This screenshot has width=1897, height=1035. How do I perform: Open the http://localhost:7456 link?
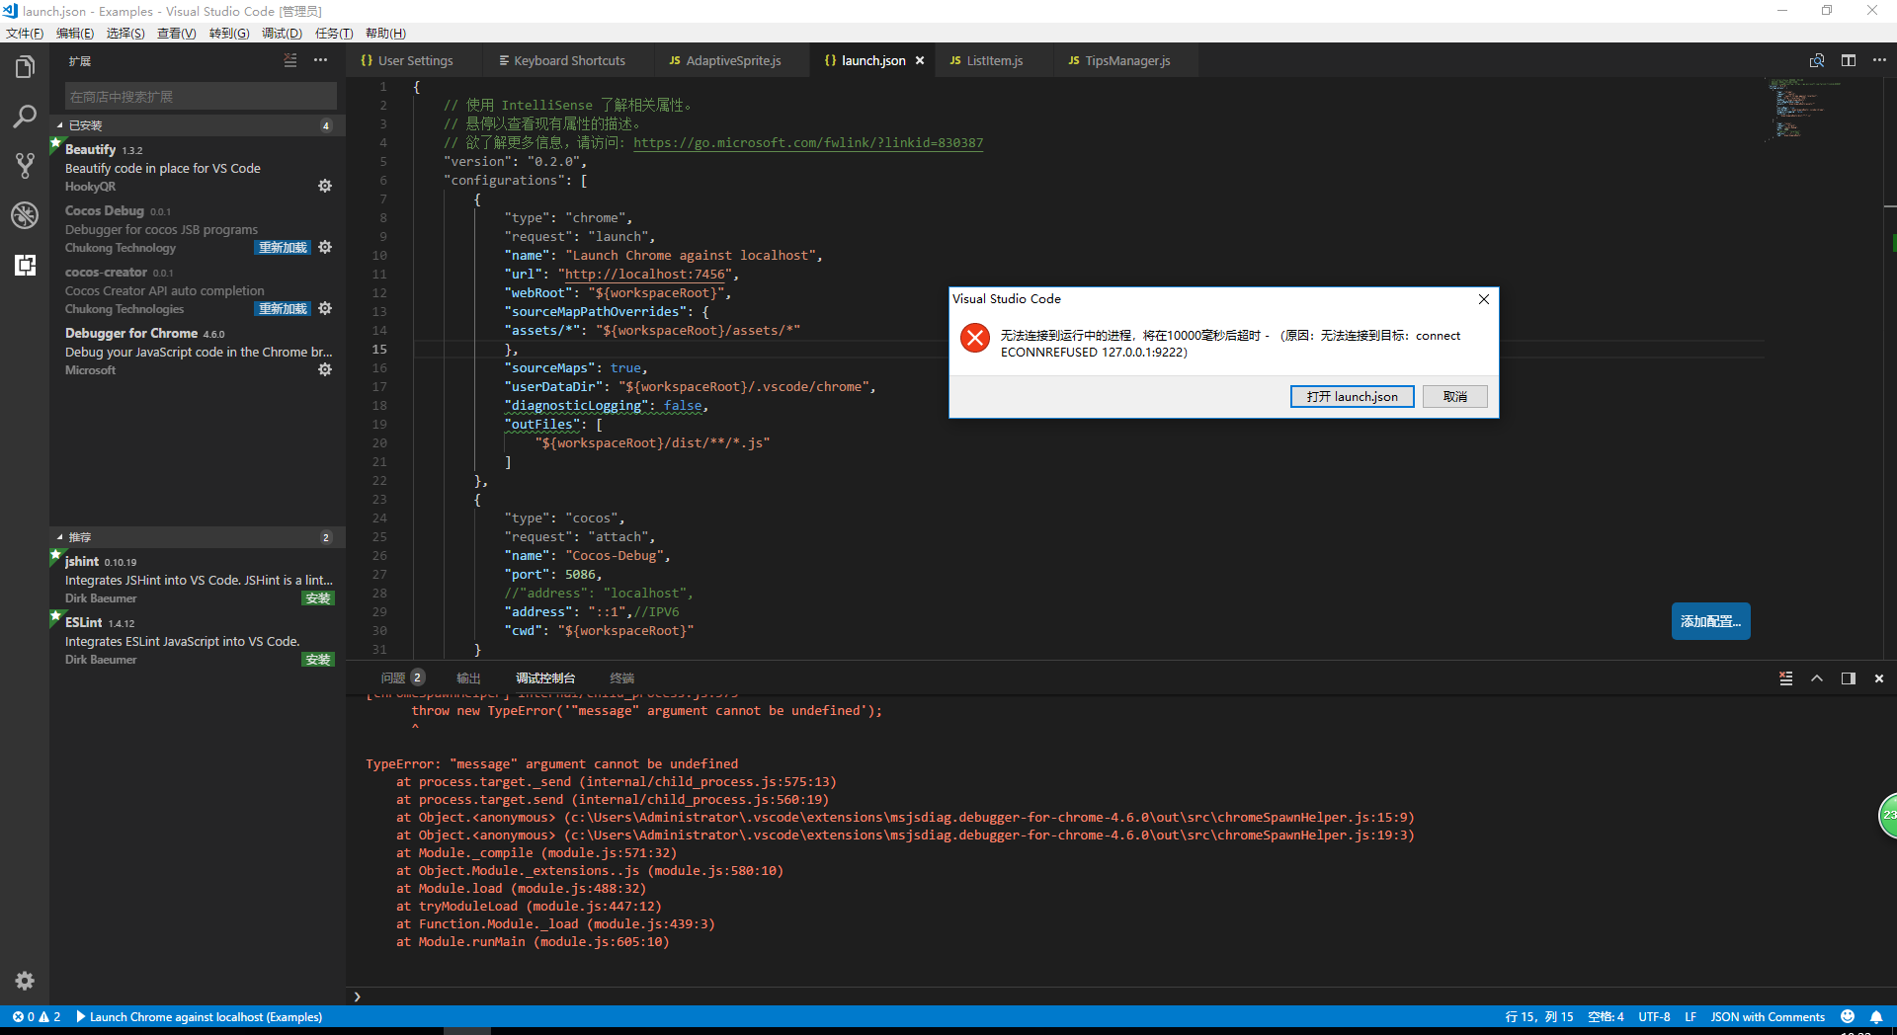[645, 275]
